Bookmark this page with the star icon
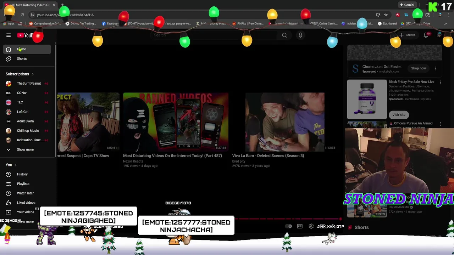454x255 pixels. [386, 15]
